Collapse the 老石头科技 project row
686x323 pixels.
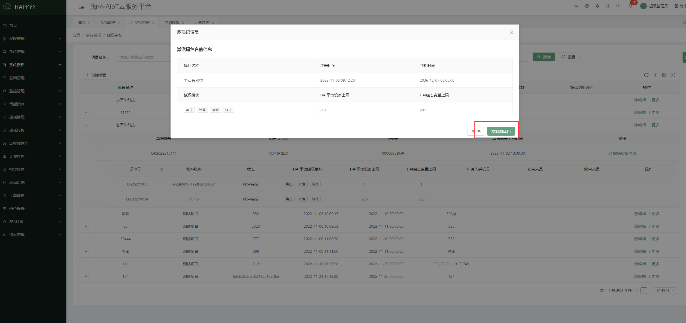tap(86, 125)
